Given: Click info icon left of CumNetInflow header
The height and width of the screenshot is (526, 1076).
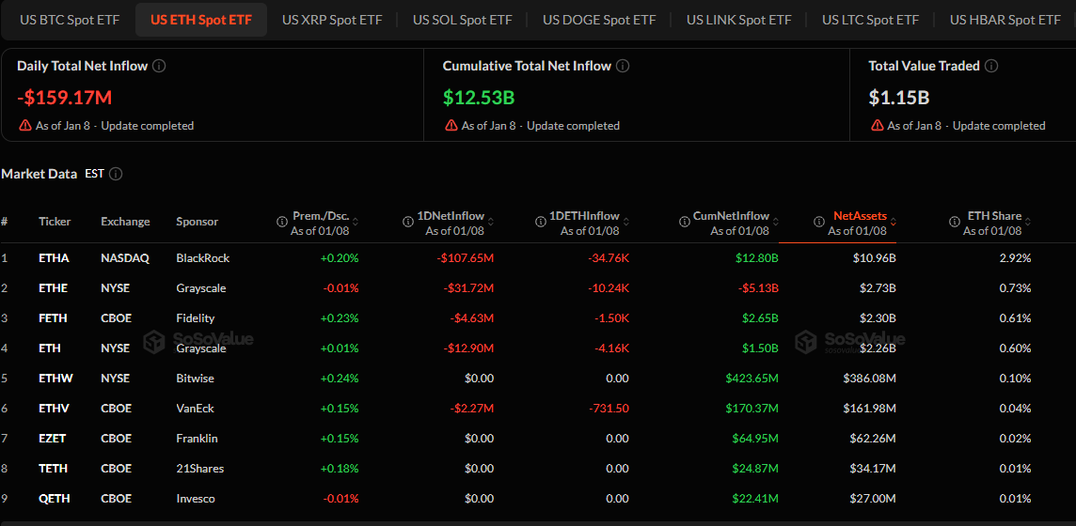Looking at the screenshot, I should tap(685, 223).
